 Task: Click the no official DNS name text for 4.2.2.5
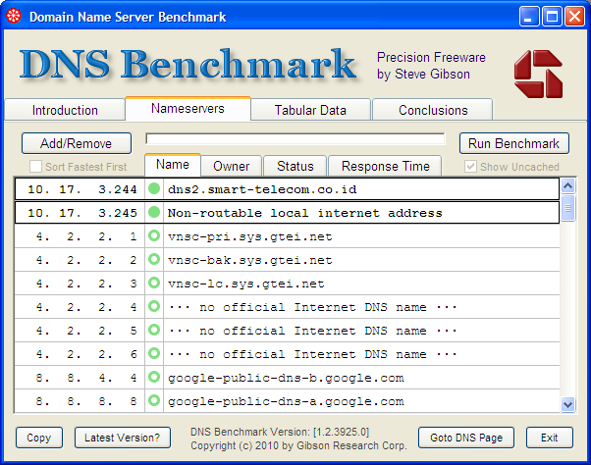point(312,331)
